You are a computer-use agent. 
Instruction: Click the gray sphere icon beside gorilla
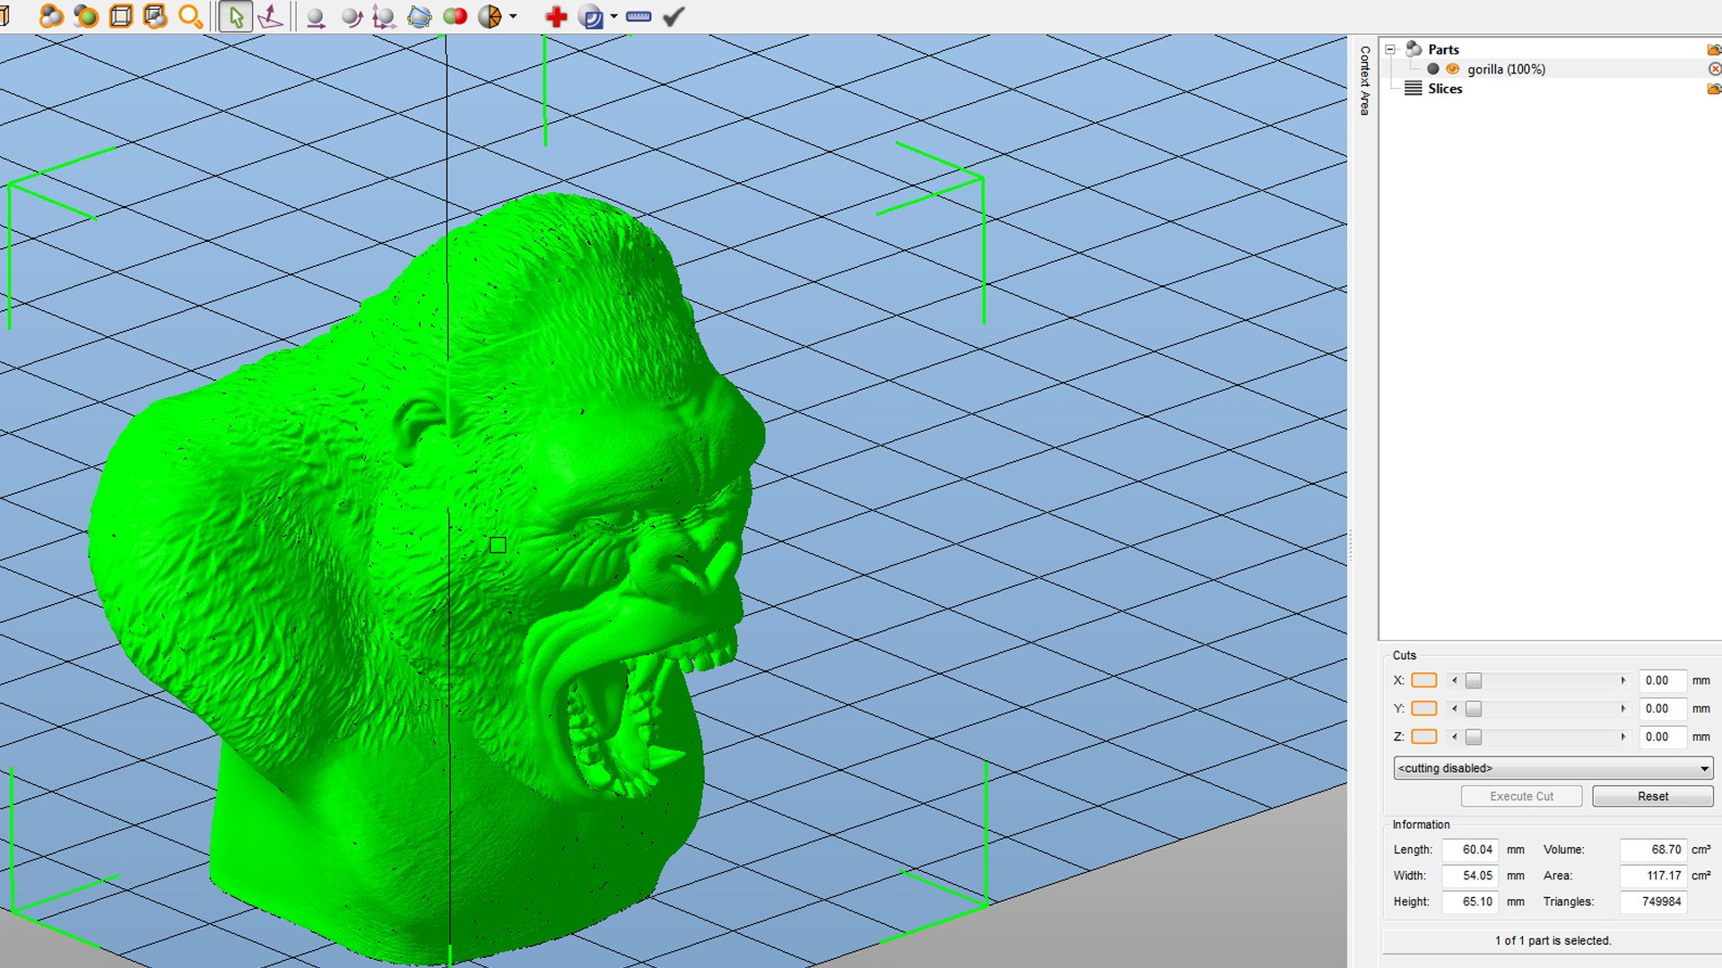click(x=1433, y=69)
